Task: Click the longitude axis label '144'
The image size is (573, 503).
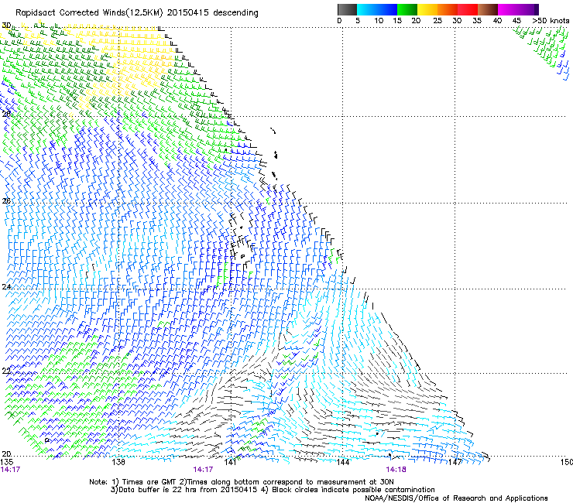Action: coord(342,462)
